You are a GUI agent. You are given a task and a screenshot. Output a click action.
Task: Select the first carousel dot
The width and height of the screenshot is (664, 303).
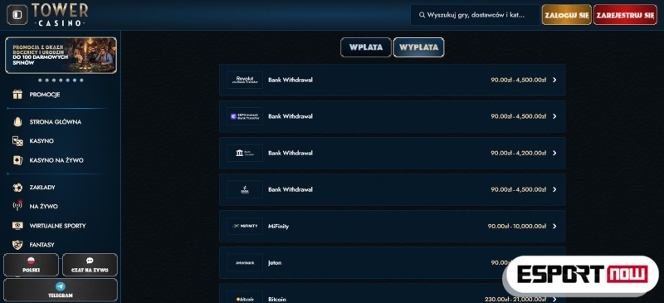tap(40, 80)
